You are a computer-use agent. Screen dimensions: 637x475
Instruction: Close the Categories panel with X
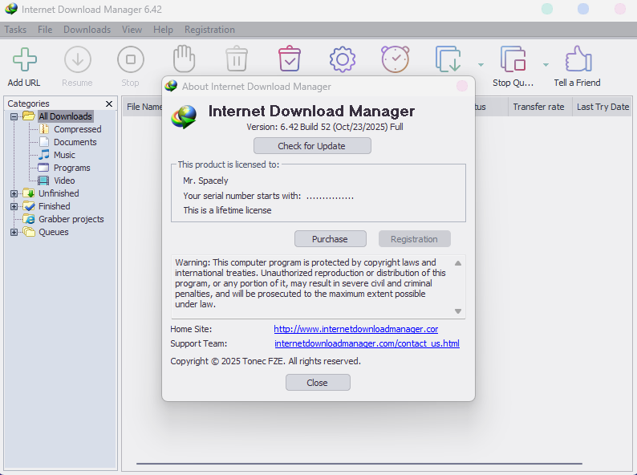[109, 104]
